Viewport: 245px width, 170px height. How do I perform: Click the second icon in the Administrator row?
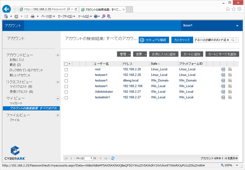point(230,92)
